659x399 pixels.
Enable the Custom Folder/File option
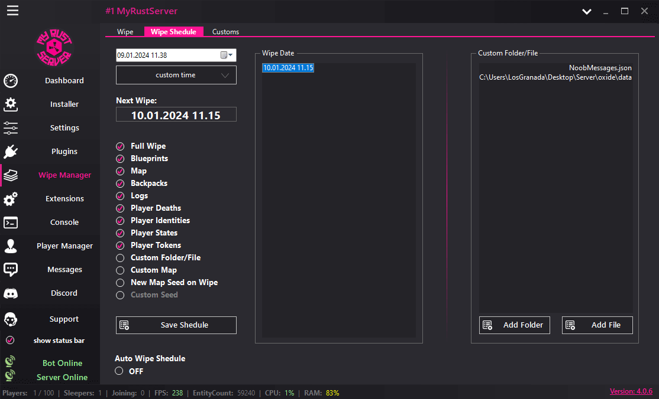click(x=120, y=257)
